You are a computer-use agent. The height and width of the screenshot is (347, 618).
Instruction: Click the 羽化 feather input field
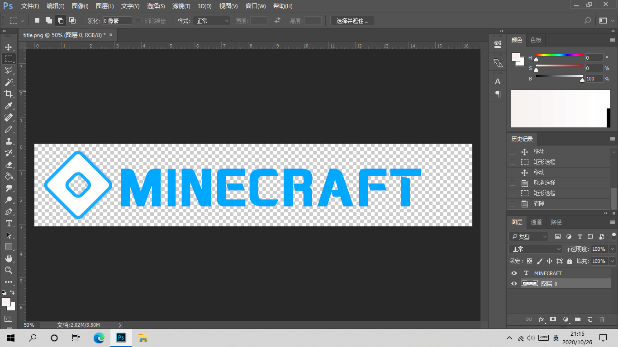[117, 21]
